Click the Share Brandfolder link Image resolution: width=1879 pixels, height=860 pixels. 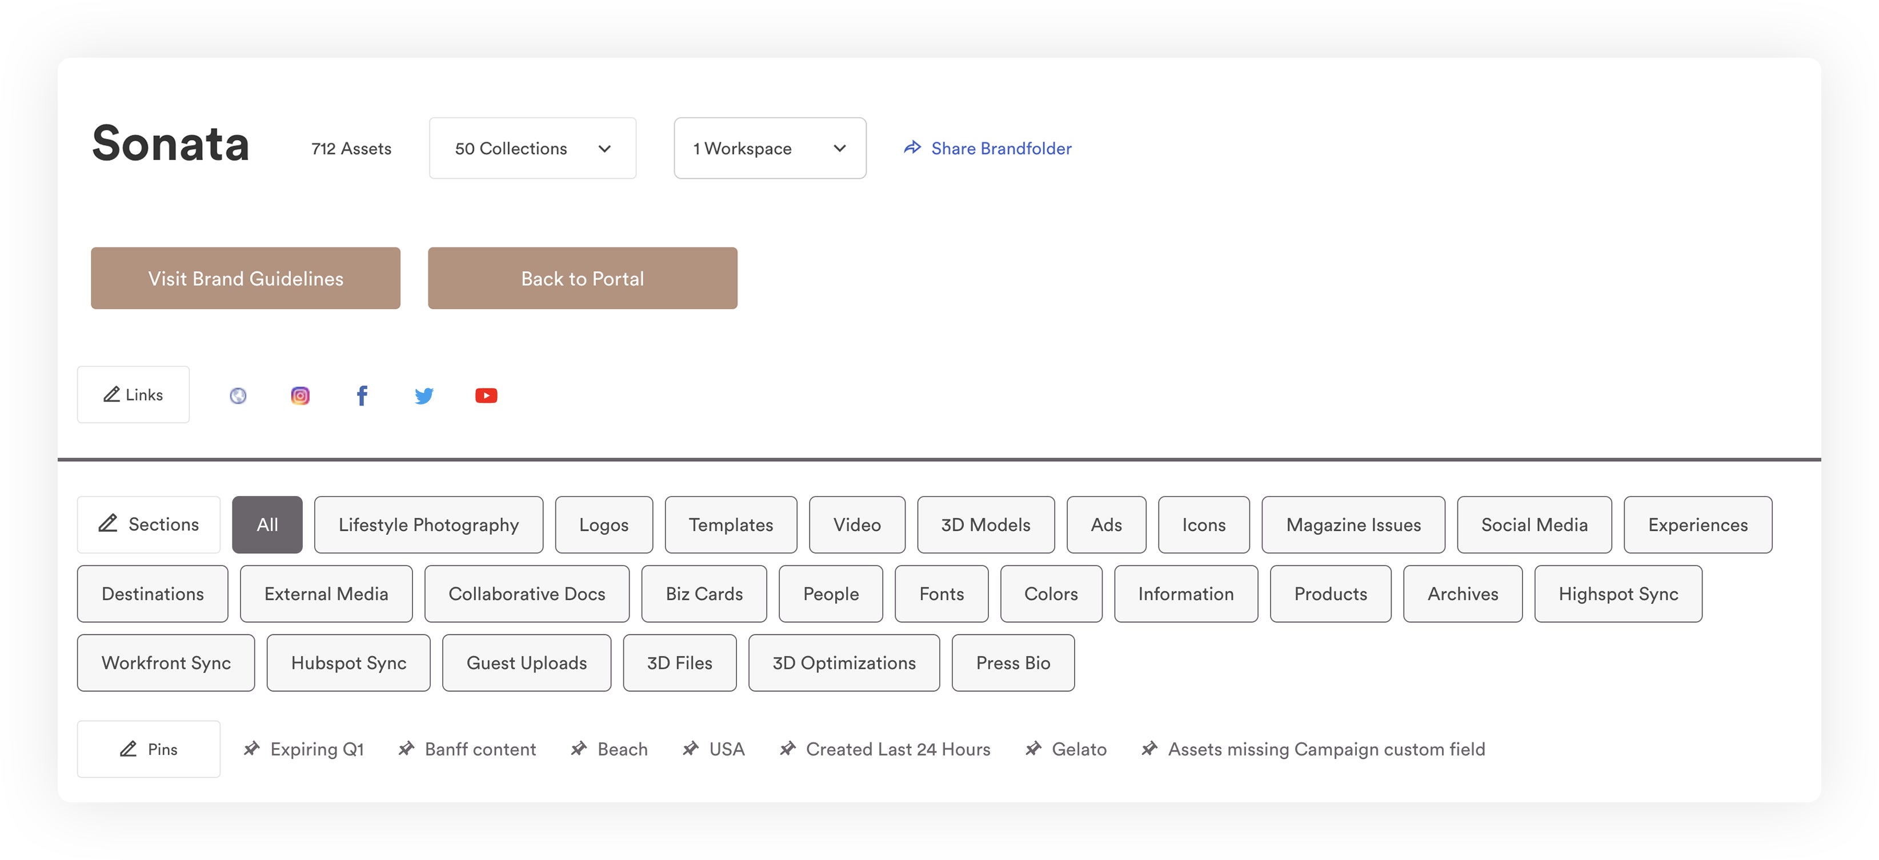click(1001, 148)
